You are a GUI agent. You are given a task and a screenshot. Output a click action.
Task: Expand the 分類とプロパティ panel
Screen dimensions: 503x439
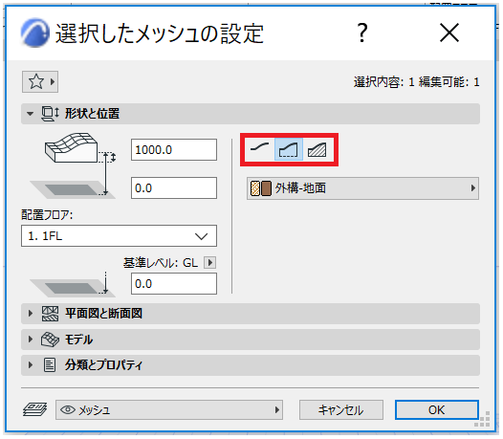click(x=251, y=365)
